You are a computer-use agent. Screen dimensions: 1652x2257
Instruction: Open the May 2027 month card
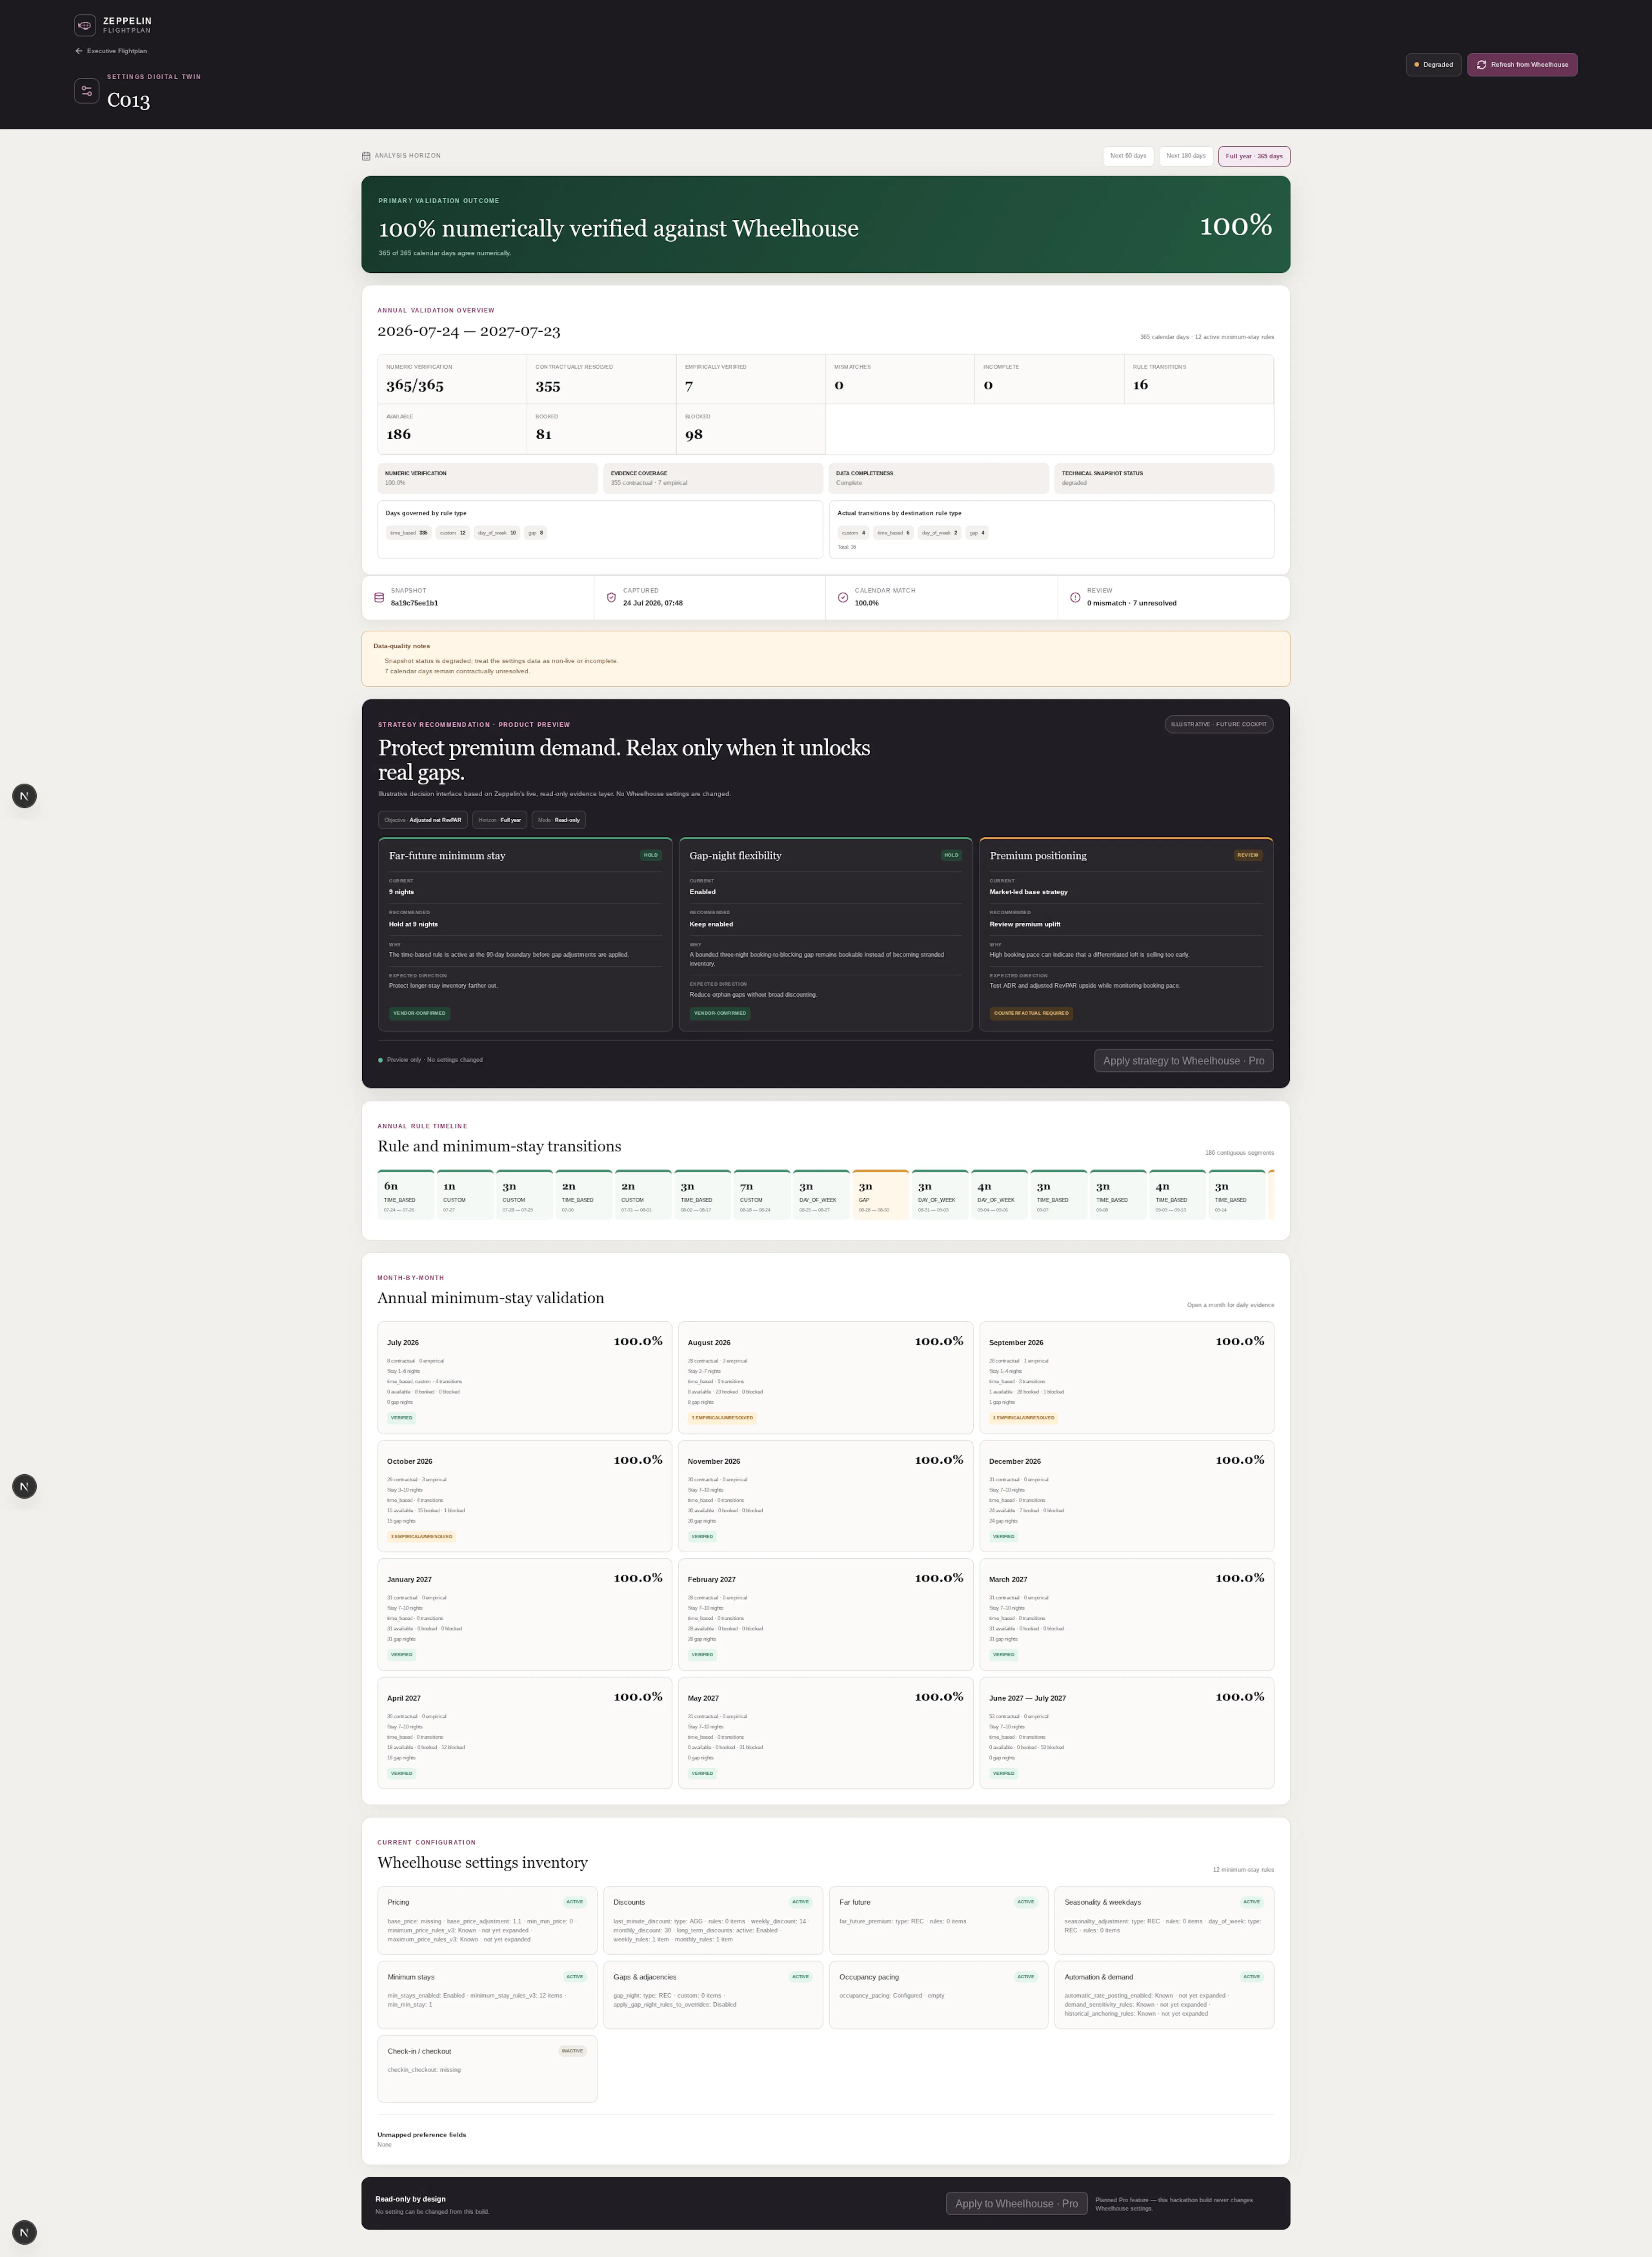pos(825,1733)
